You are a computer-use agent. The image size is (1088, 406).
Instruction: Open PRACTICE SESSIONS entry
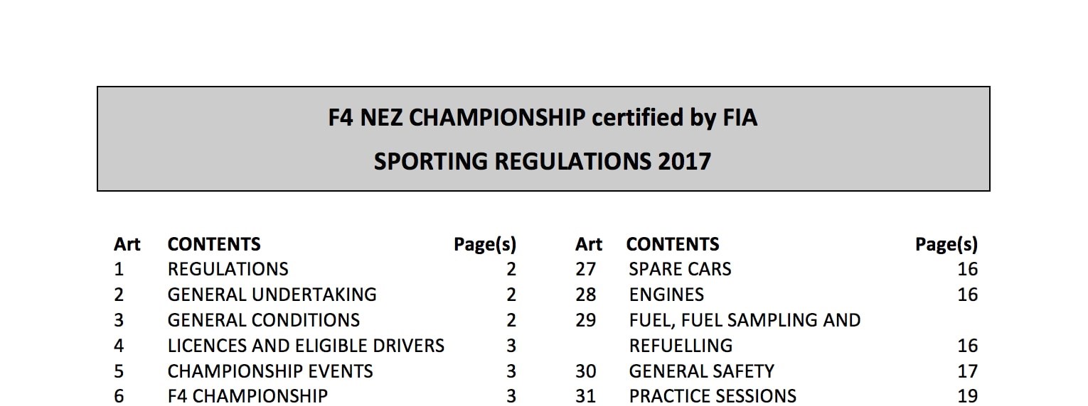713,396
